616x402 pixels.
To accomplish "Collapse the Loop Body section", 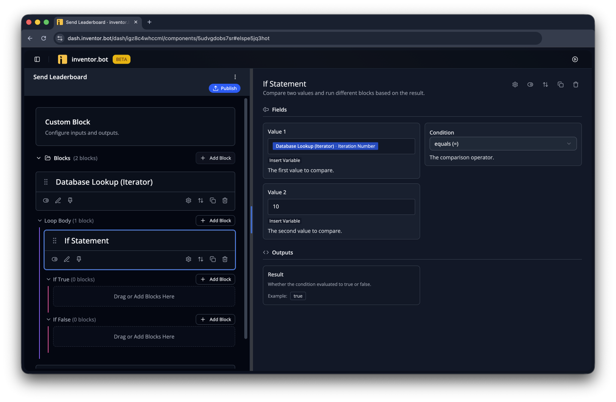I will (x=40, y=221).
